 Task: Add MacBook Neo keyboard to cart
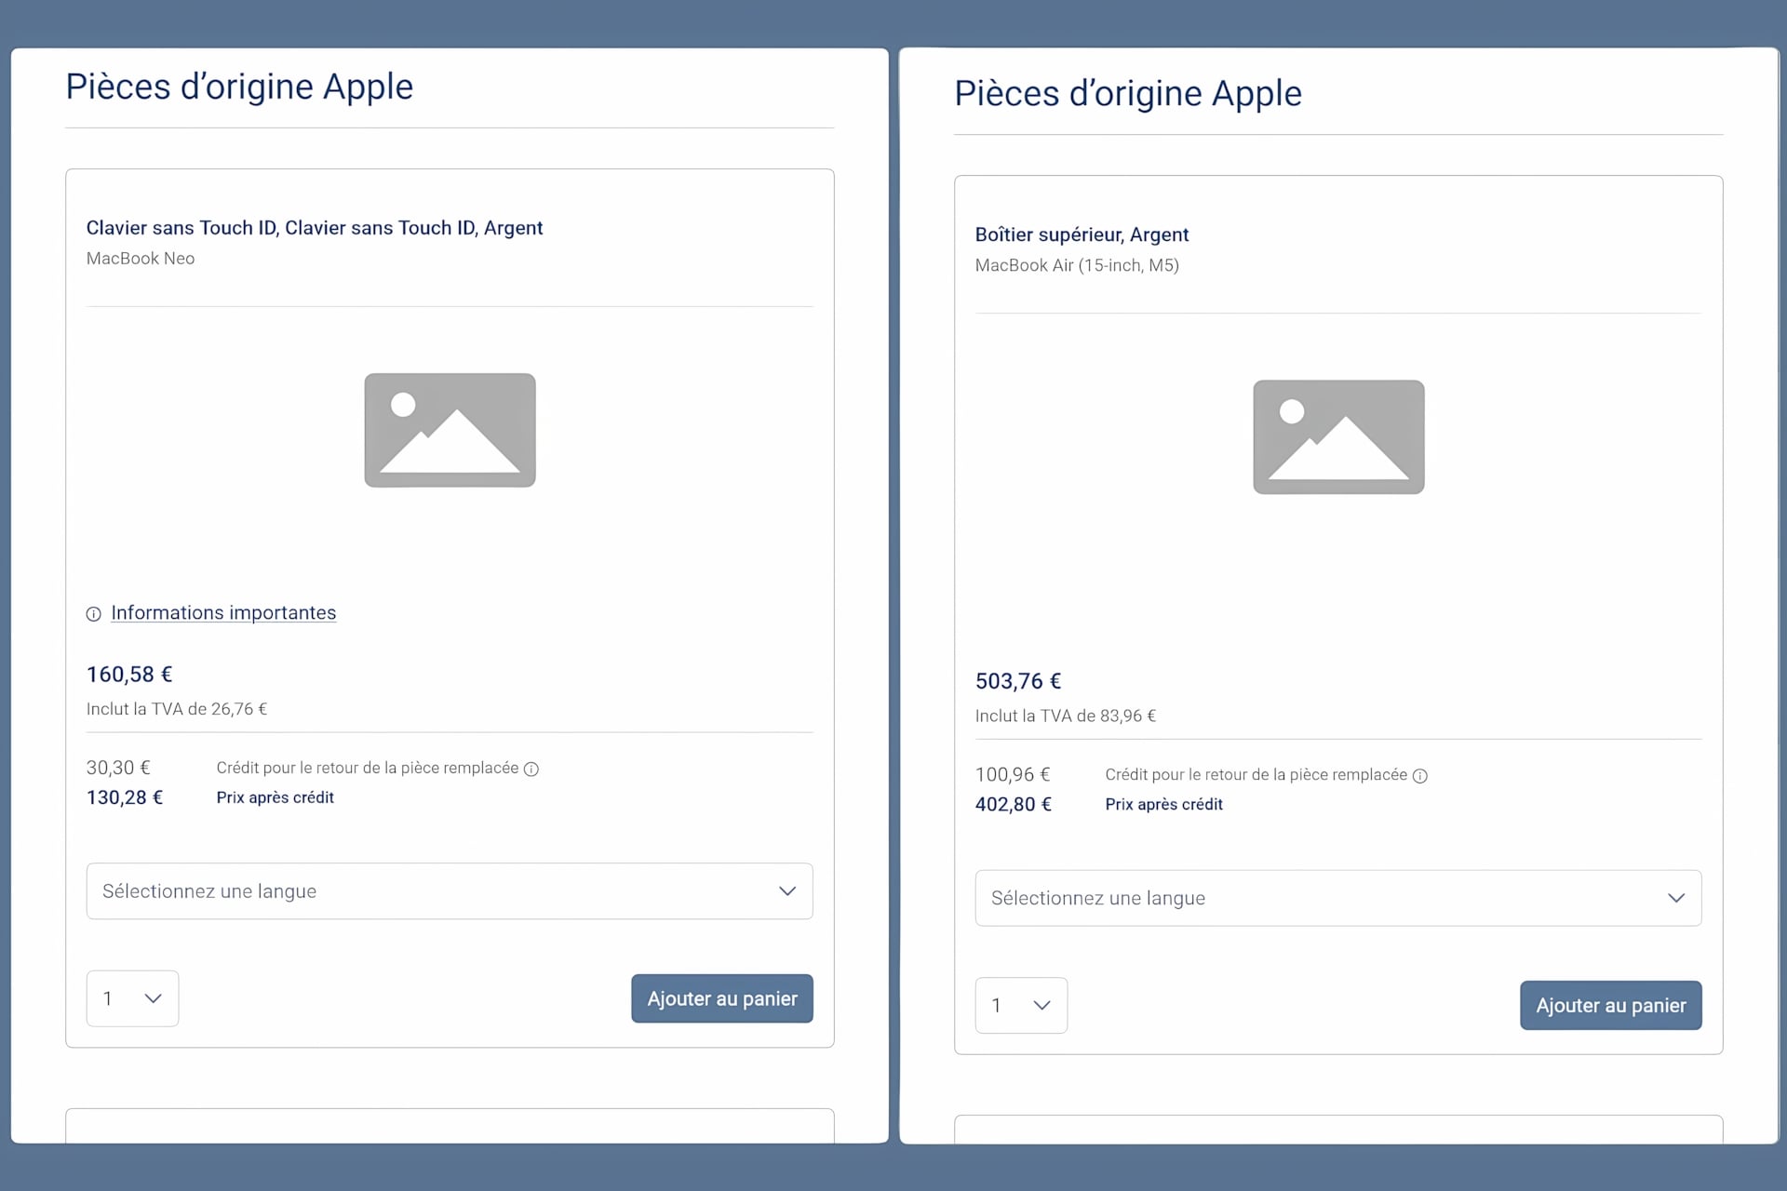coord(722,998)
